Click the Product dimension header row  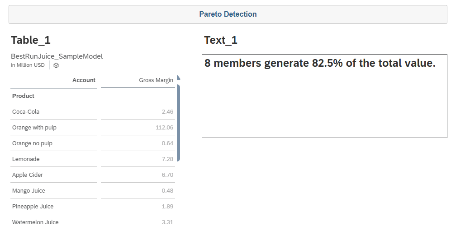24,96
